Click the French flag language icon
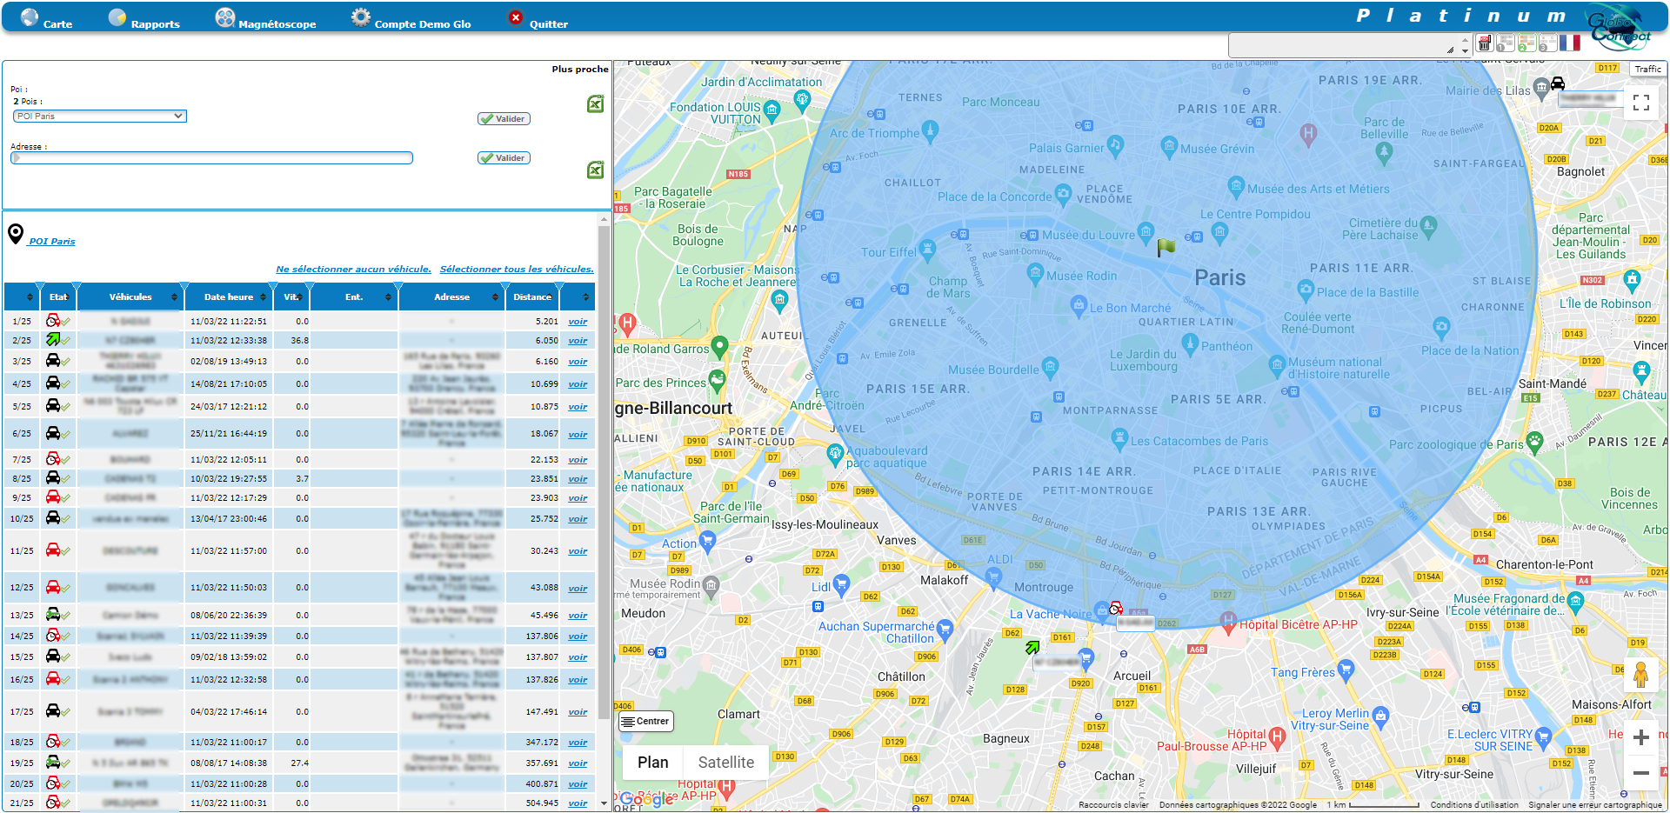This screenshot has height=813, width=1670. point(1570,43)
